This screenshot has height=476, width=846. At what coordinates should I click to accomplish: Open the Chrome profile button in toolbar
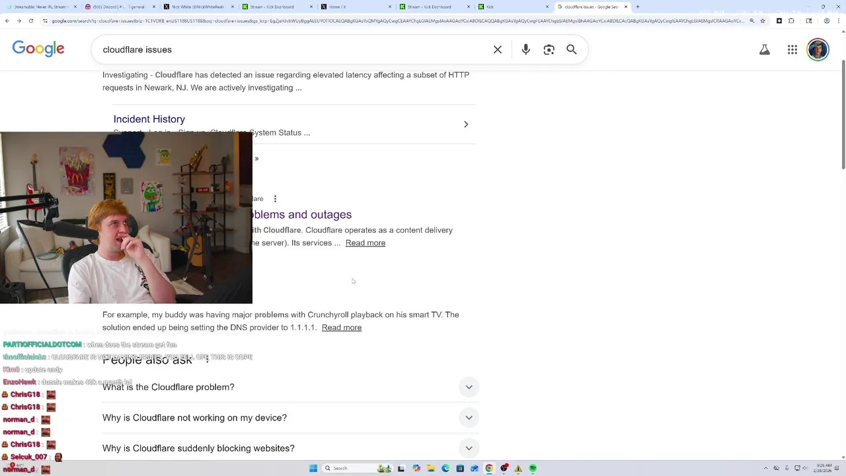(x=827, y=20)
